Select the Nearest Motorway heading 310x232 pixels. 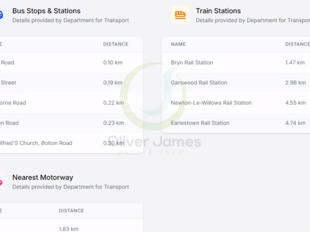coord(43,177)
